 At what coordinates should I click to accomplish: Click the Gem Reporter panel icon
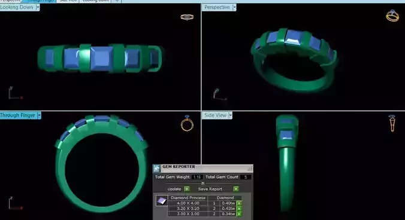[156, 168]
